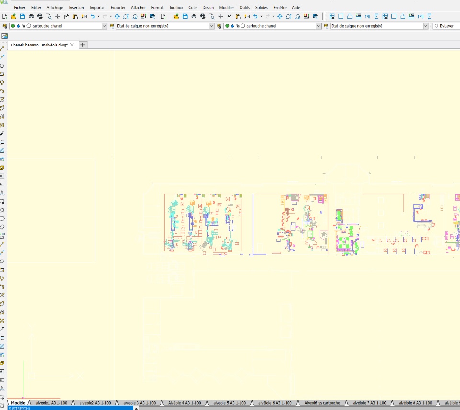This screenshot has width=460, height=410.
Task: Click the leftmost Save disk icon
Action: 23,16
